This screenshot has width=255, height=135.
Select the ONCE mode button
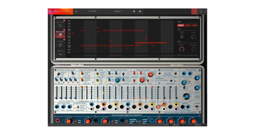[181, 25]
